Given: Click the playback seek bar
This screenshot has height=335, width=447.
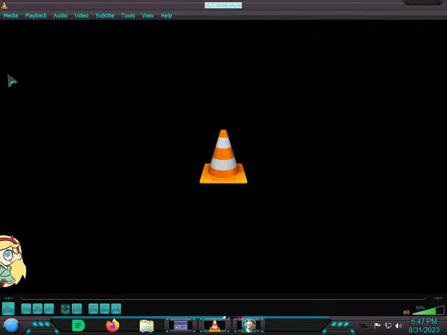Looking at the screenshot, I should [223, 298].
